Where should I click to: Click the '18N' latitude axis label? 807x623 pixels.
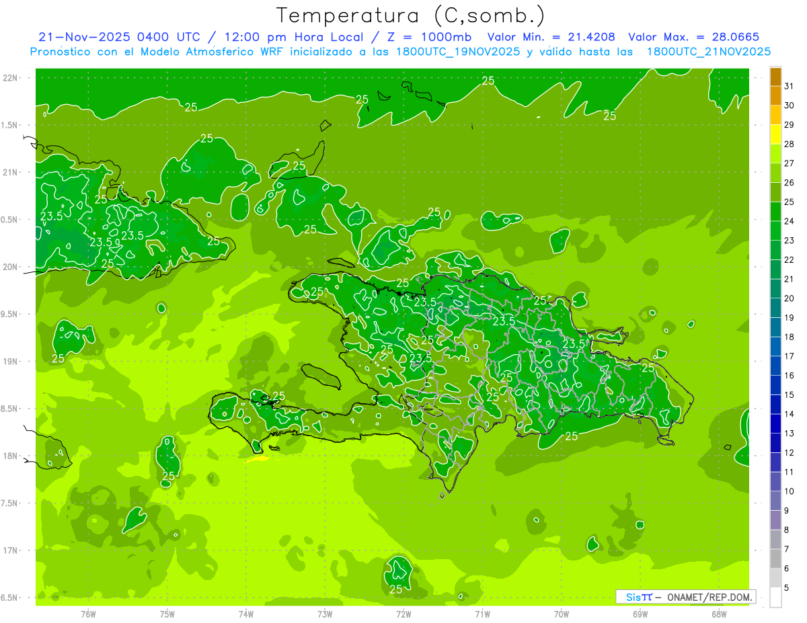tap(9, 456)
